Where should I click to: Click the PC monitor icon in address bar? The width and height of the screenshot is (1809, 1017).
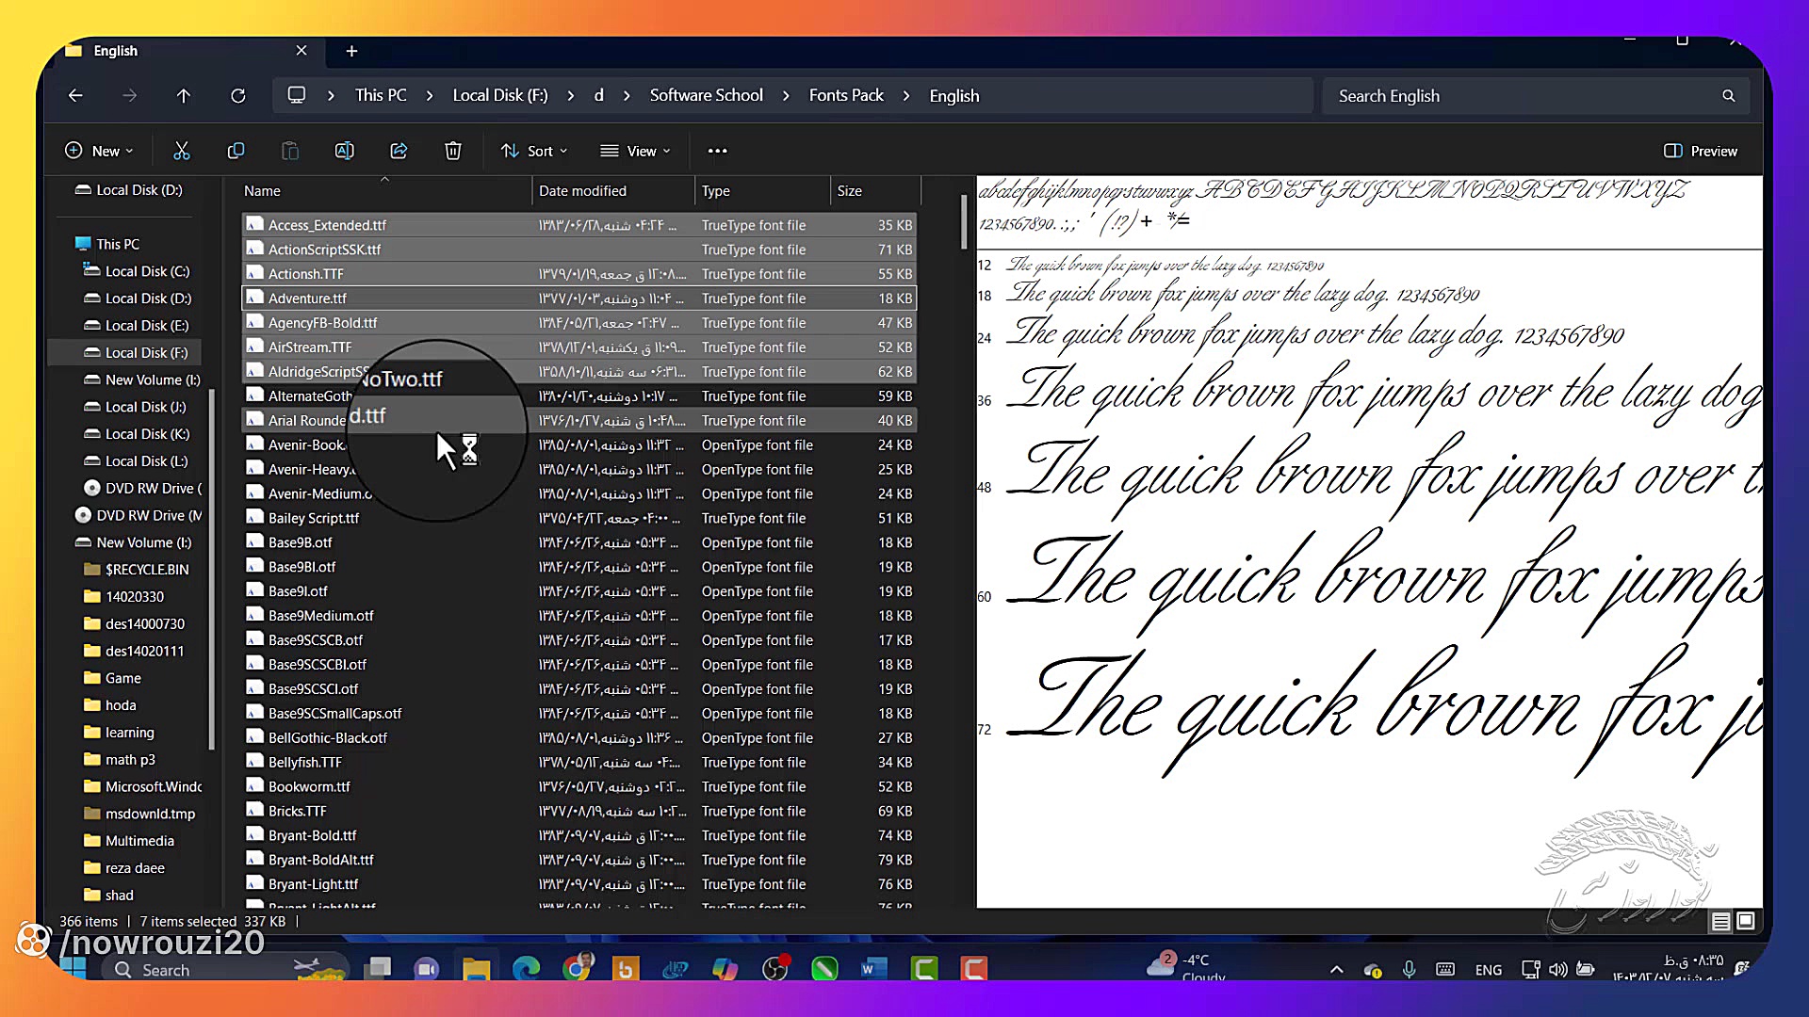[296, 95]
